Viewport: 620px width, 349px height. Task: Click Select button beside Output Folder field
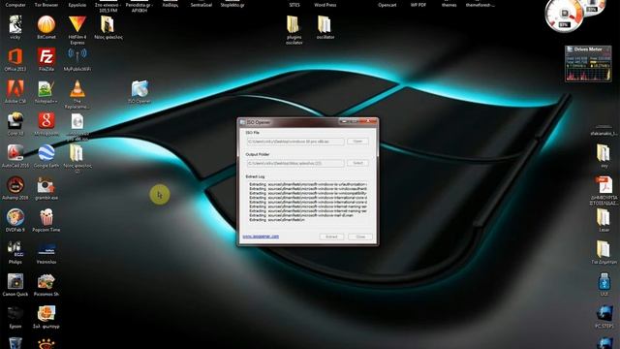point(357,163)
